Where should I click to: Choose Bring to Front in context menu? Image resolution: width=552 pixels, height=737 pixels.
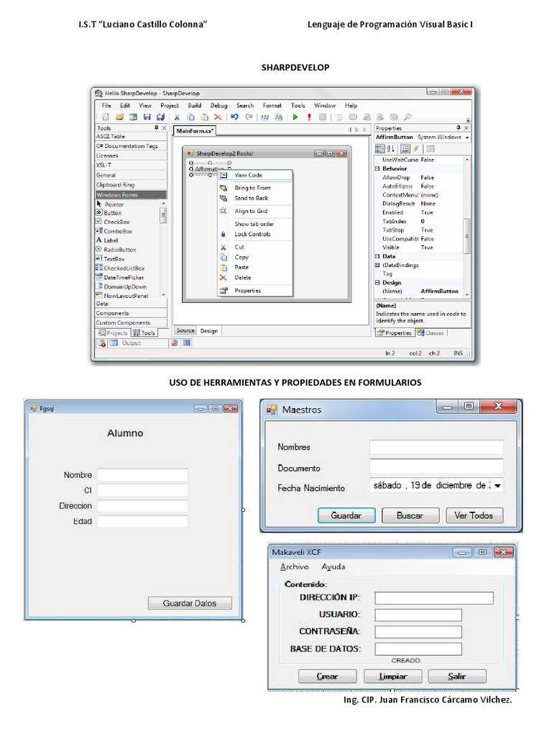coord(255,188)
